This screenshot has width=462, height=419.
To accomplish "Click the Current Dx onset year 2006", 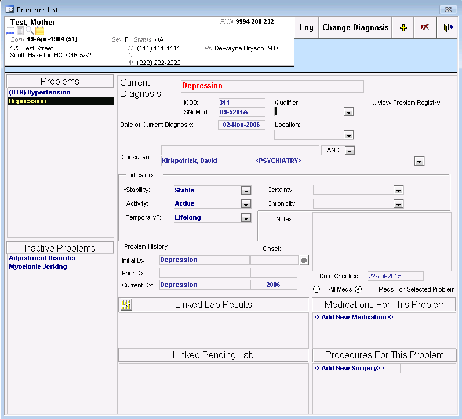I will pos(274,285).
